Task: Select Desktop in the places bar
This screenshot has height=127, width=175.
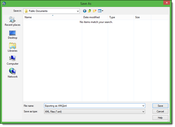Action: pyautogui.click(x=13, y=34)
